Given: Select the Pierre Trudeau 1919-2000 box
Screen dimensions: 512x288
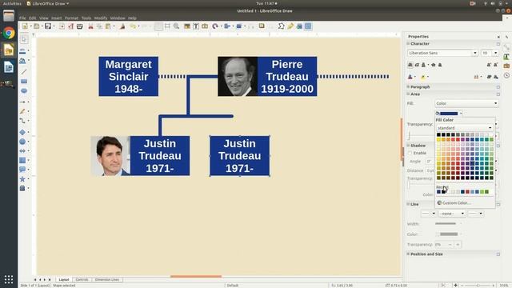Looking at the screenshot, I should pyautogui.click(x=287, y=77).
